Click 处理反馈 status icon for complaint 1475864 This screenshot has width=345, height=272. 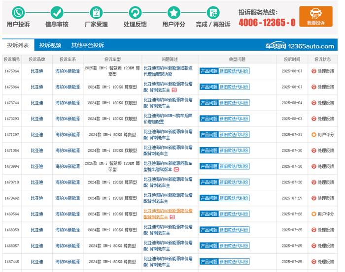point(314,87)
